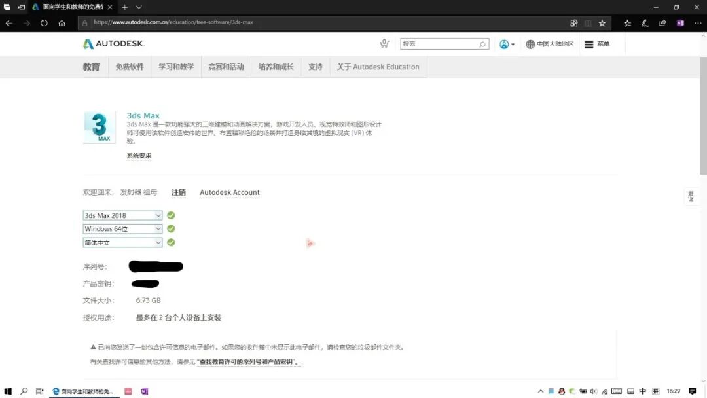Click the 3ds Max product thumbnail

click(100, 127)
